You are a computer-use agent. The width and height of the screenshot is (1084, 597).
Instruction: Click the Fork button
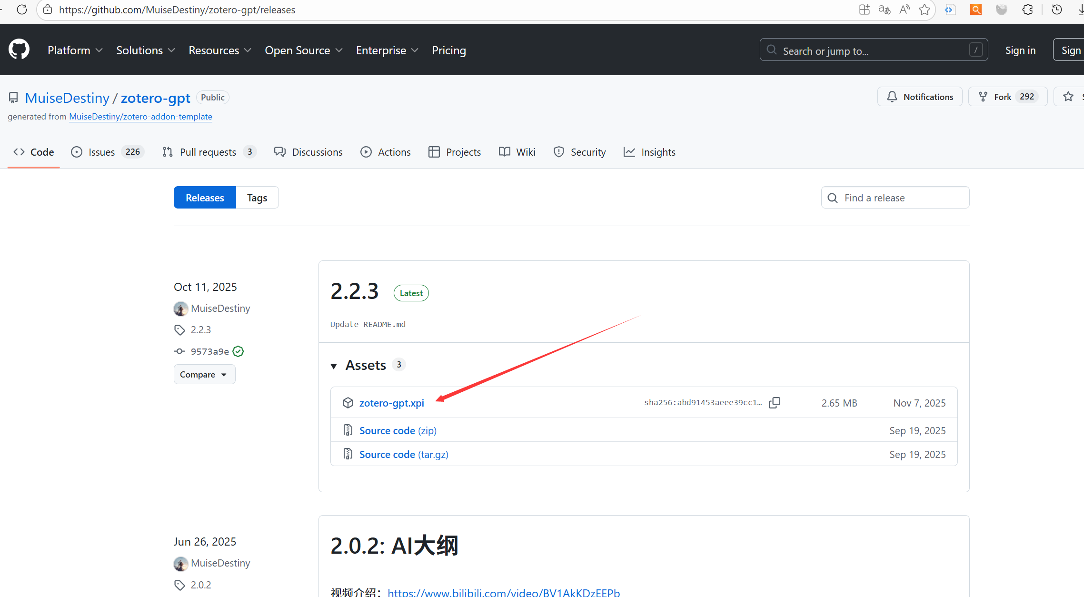[x=1003, y=97]
